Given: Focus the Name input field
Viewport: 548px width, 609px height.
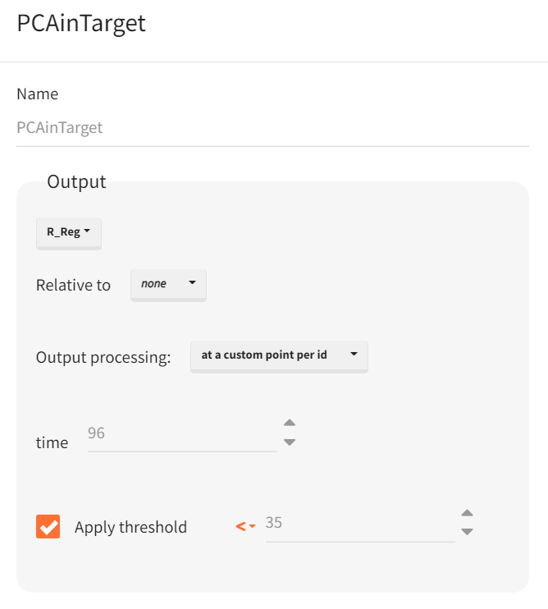Looking at the screenshot, I should [272, 128].
